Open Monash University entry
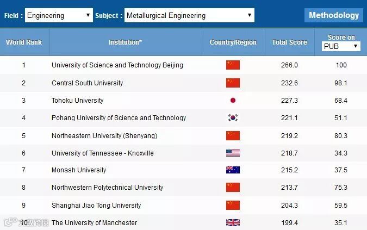The height and width of the screenshot is (230, 367). tap(79, 170)
